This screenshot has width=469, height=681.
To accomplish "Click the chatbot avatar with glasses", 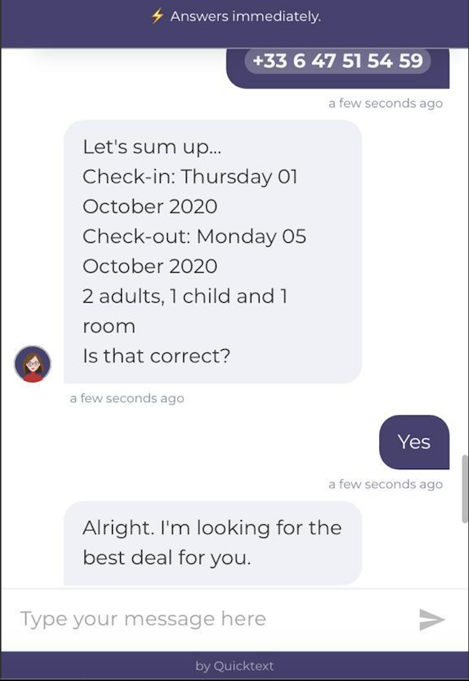I will pos(32,364).
